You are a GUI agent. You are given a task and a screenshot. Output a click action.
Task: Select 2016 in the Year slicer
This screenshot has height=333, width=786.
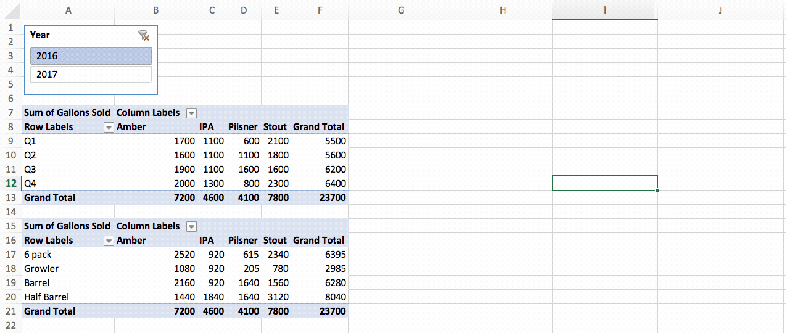(x=91, y=56)
